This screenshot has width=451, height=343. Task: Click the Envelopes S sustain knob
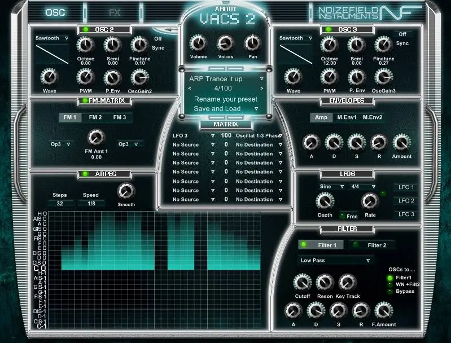point(356,143)
